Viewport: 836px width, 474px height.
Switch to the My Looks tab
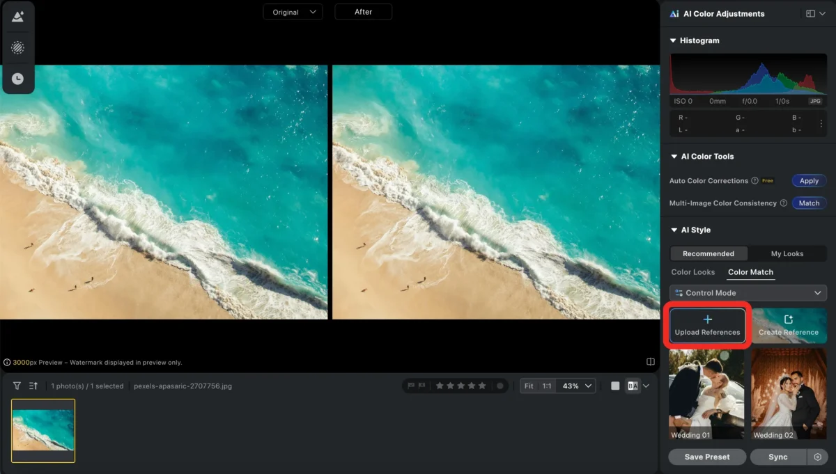point(787,253)
